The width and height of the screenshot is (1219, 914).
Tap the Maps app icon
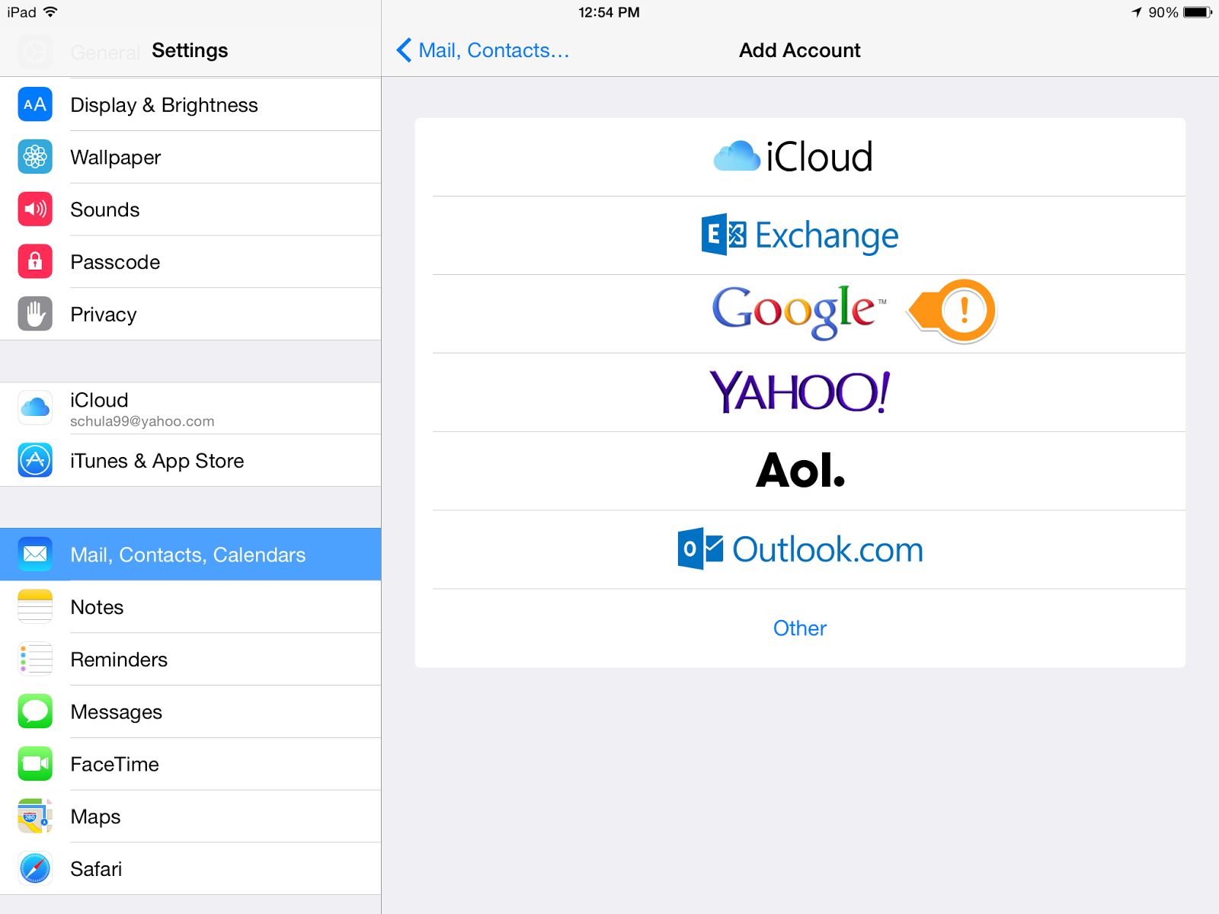click(35, 816)
